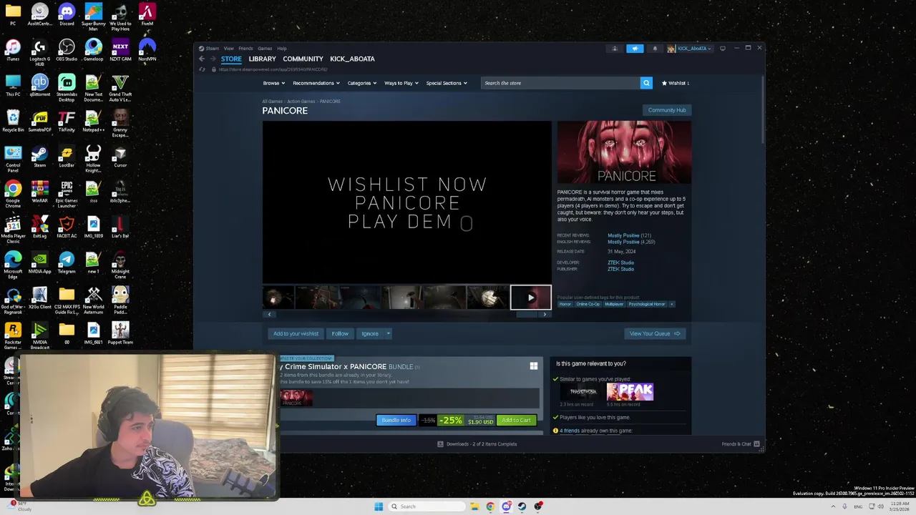Select Google Chrome desktop icon
The image size is (916, 515).
pyautogui.click(x=13, y=195)
